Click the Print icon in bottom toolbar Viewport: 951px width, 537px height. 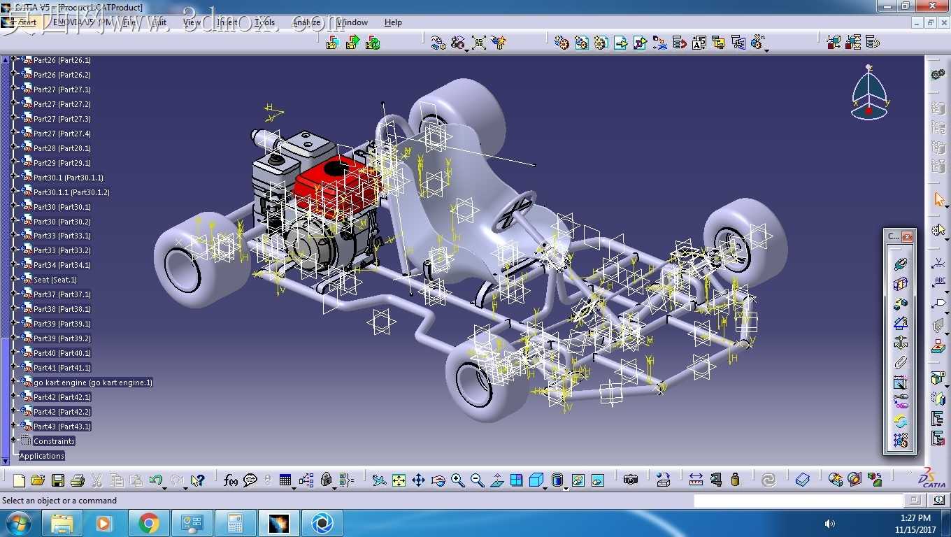click(78, 480)
